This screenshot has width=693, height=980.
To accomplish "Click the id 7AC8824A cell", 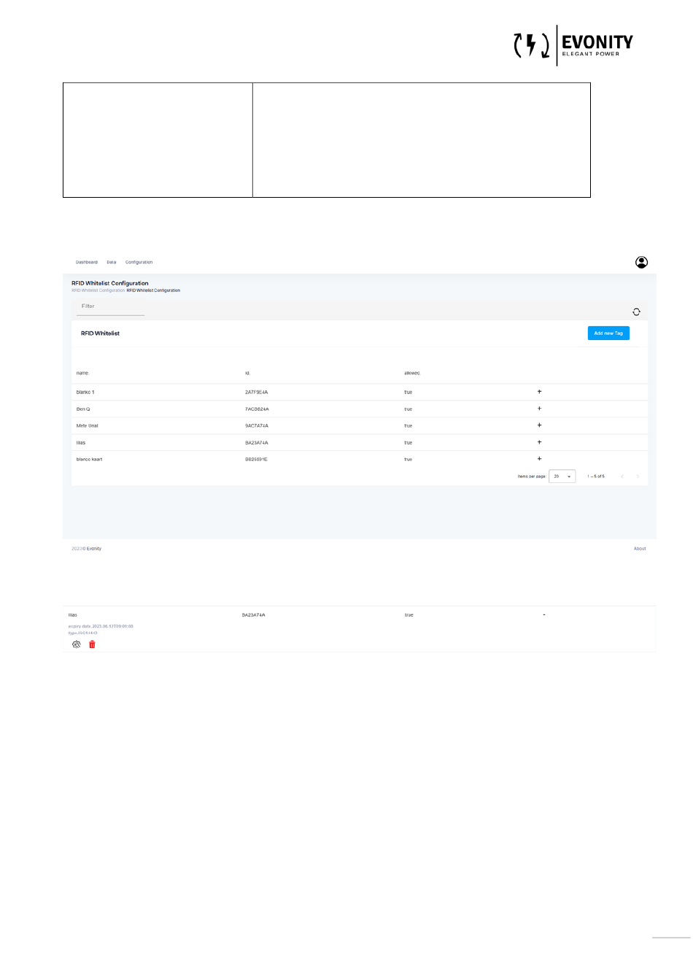I will click(x=257, y=409).
